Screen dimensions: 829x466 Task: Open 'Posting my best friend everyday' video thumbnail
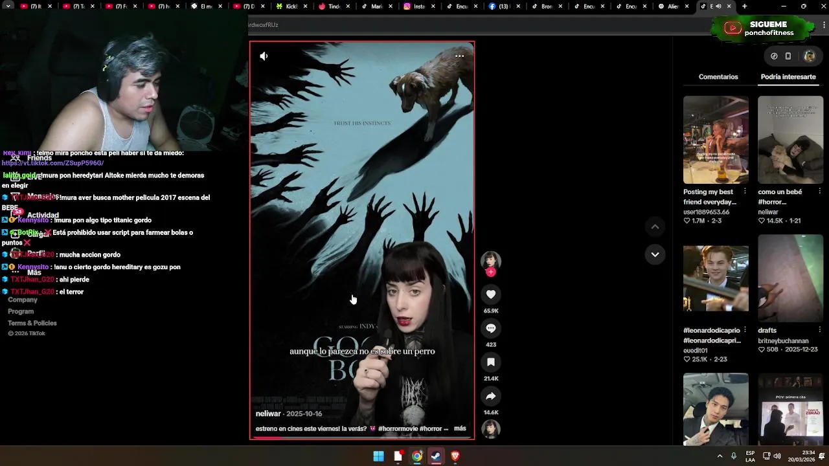click(716, 140)
